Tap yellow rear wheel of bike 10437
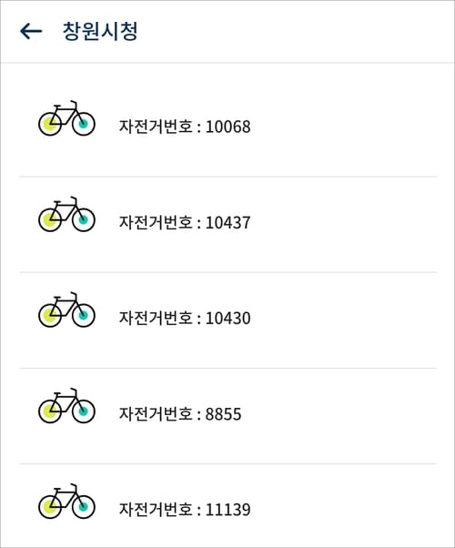455x548 pixels. coord(50,219)
